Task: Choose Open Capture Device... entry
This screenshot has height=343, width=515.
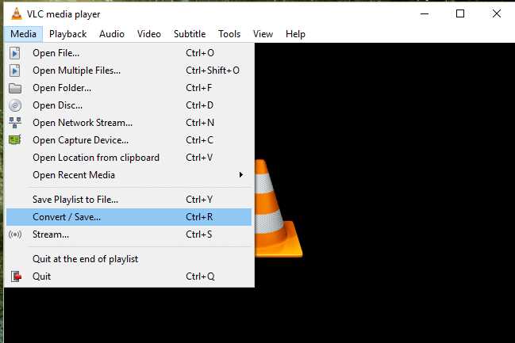Action: 129,140
